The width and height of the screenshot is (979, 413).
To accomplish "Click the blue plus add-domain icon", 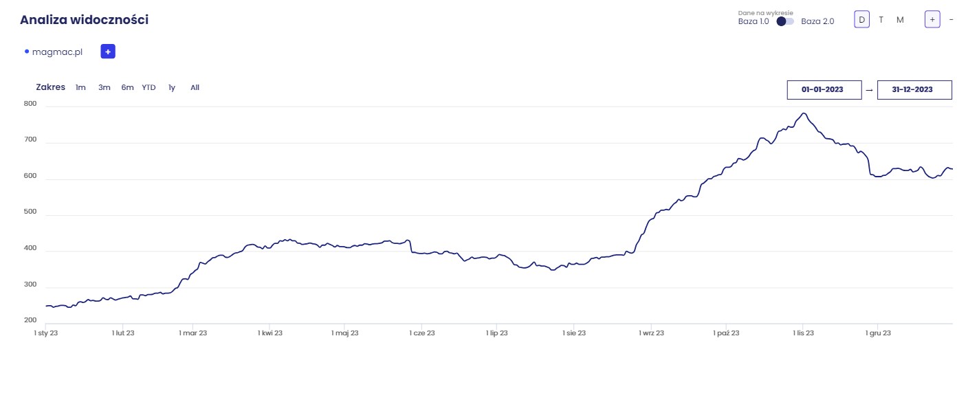I will tap(108, 52).
